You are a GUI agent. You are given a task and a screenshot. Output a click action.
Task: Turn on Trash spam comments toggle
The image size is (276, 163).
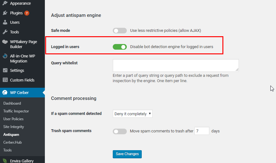coord(120,131)
